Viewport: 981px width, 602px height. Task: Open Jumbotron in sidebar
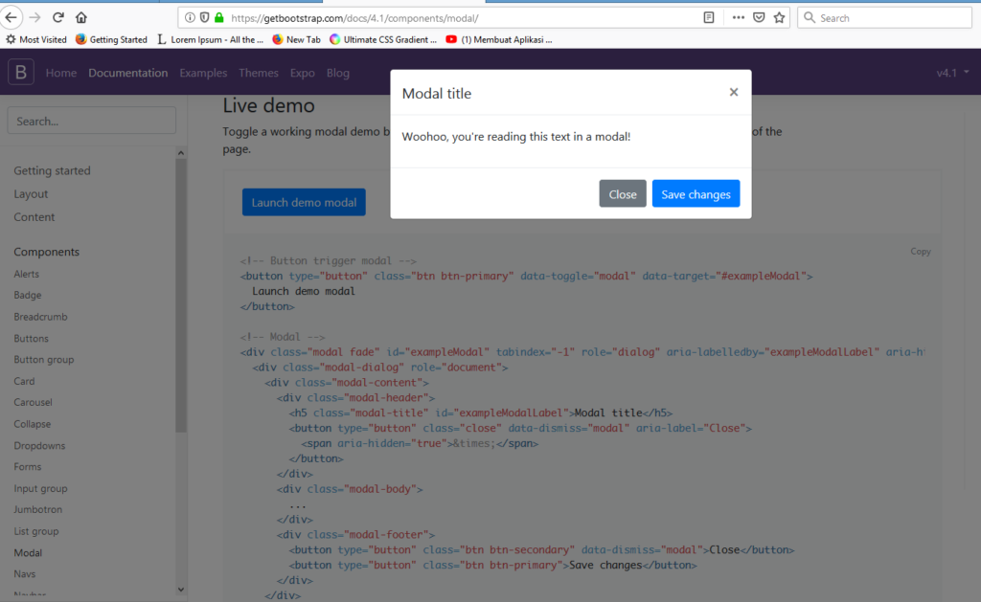tap(38, 509)
